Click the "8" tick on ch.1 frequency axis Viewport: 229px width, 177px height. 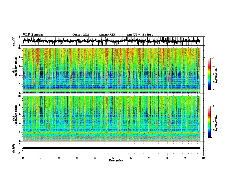tap(20, 57)
